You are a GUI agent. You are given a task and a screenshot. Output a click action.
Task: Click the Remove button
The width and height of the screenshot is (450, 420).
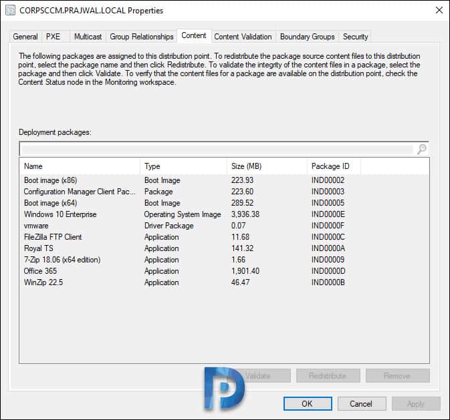click(397, 375)
